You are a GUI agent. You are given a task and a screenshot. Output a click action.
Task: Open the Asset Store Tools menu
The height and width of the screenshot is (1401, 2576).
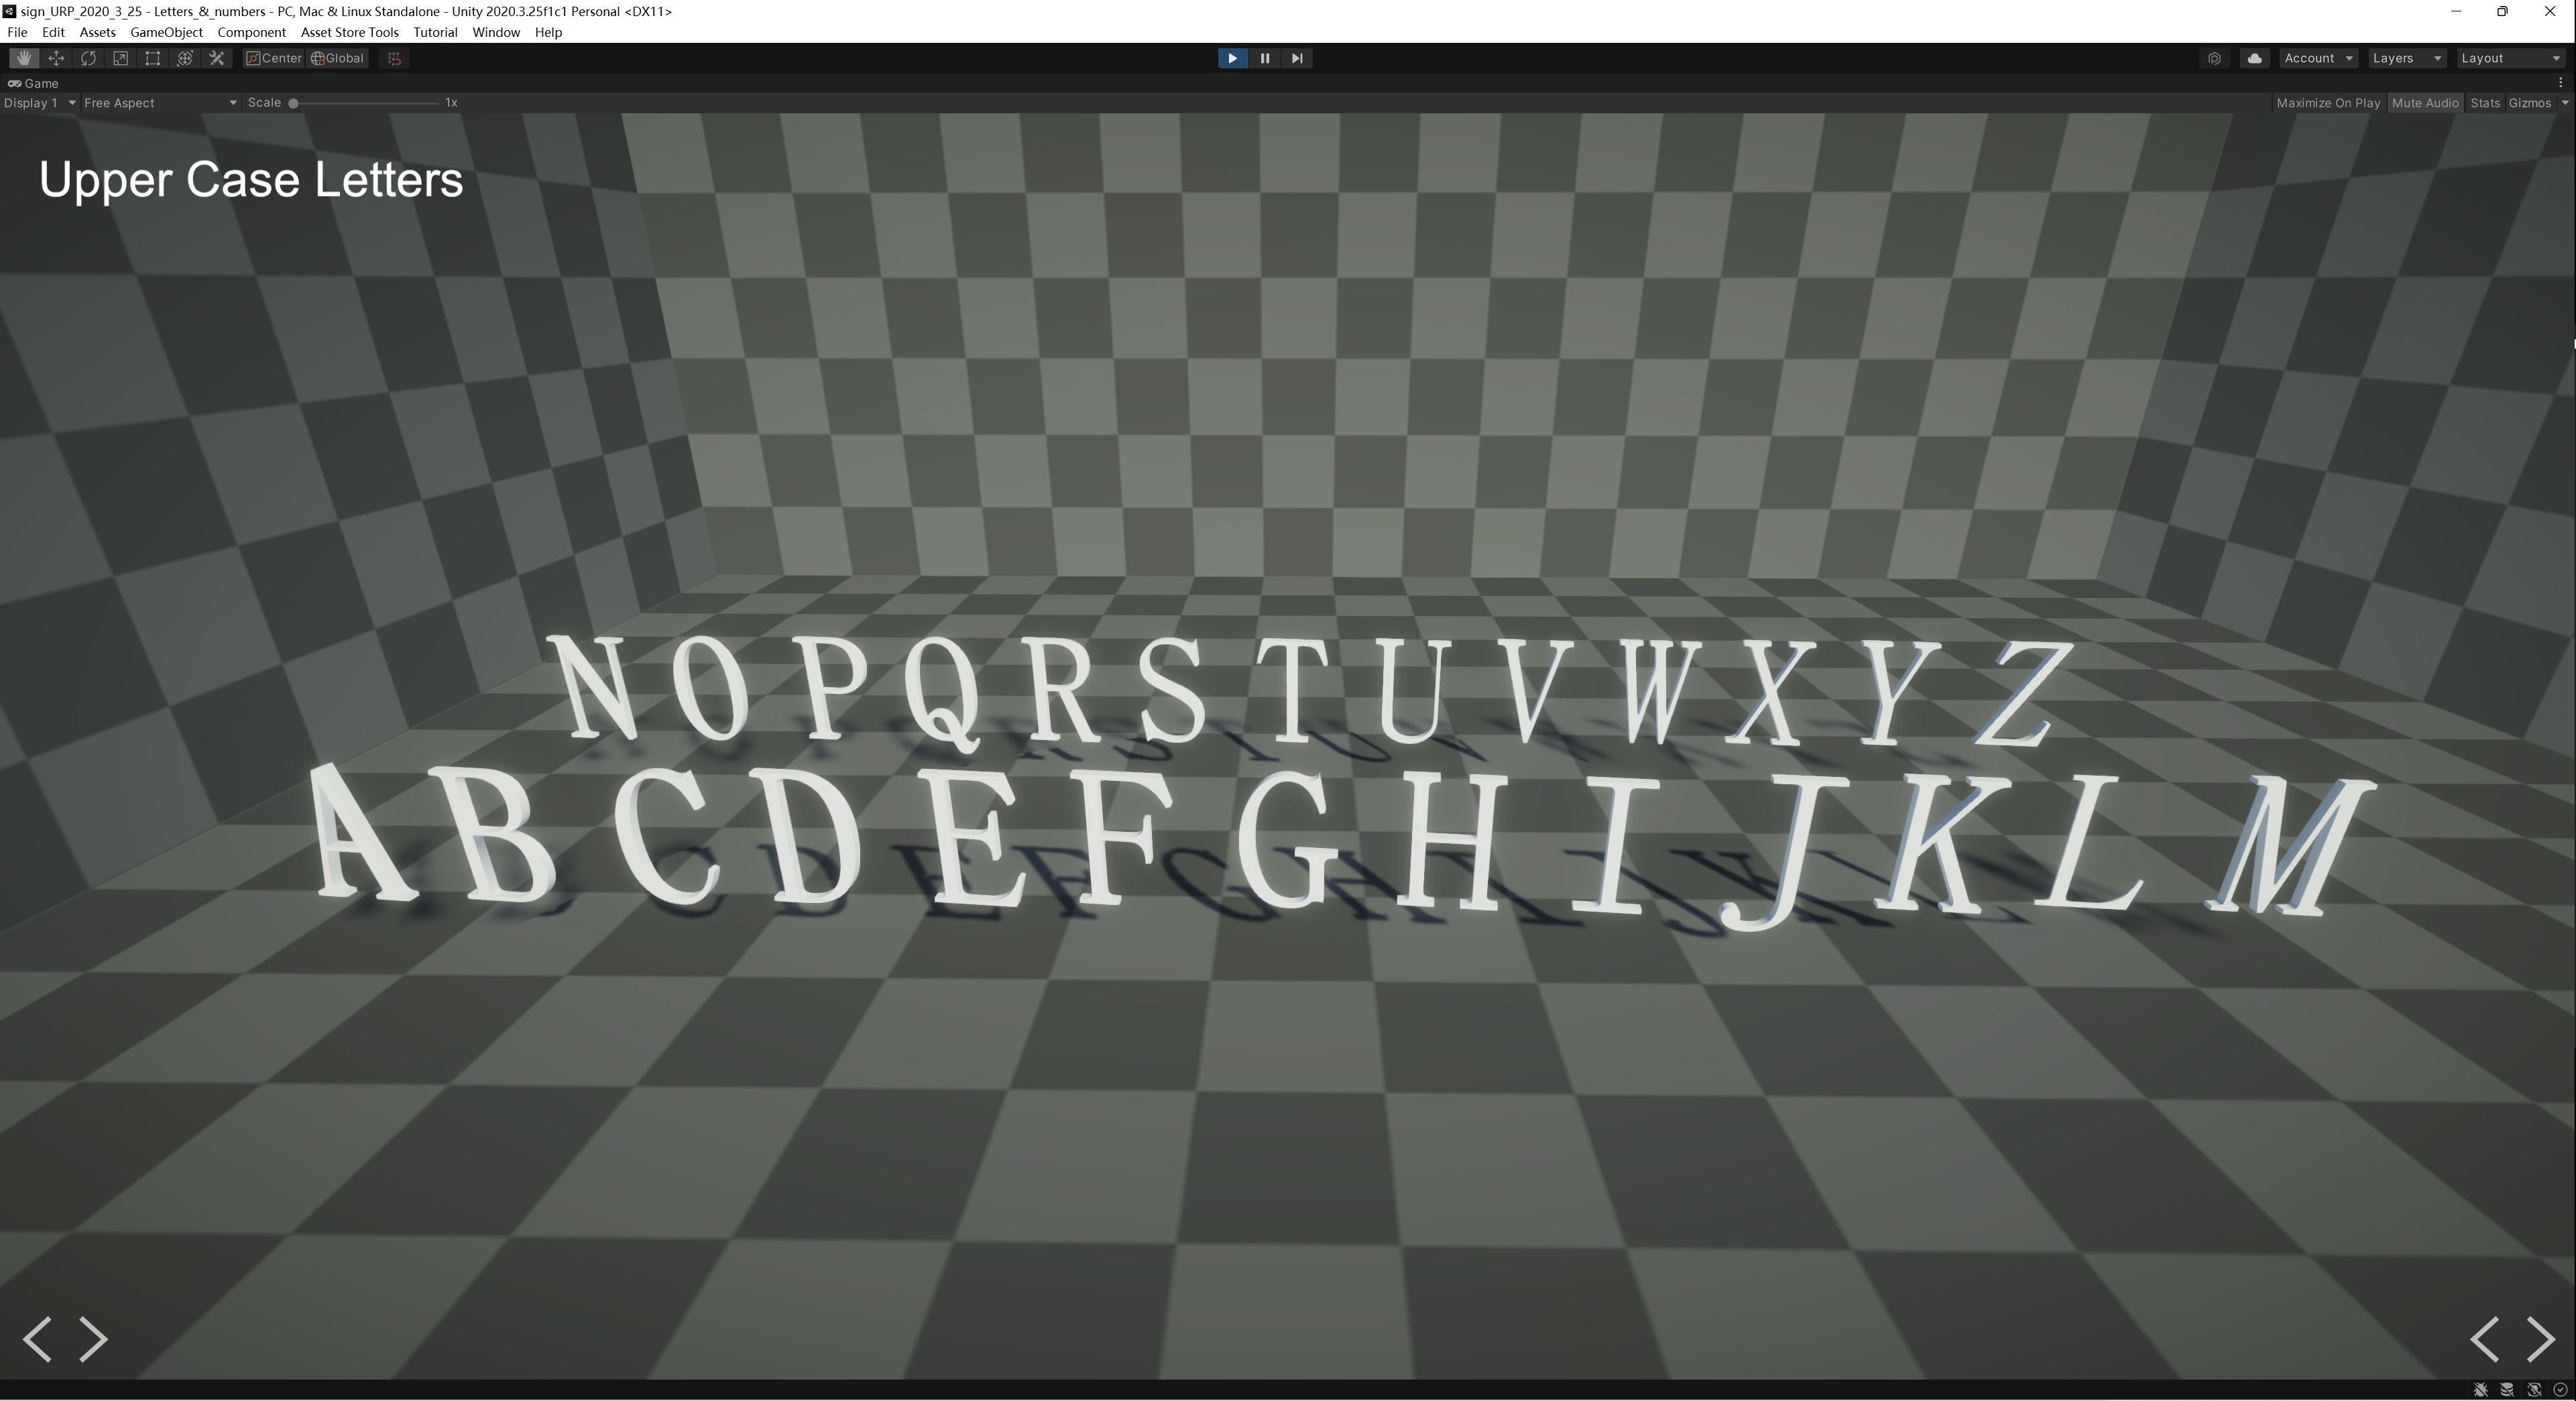tap(349, 32)
